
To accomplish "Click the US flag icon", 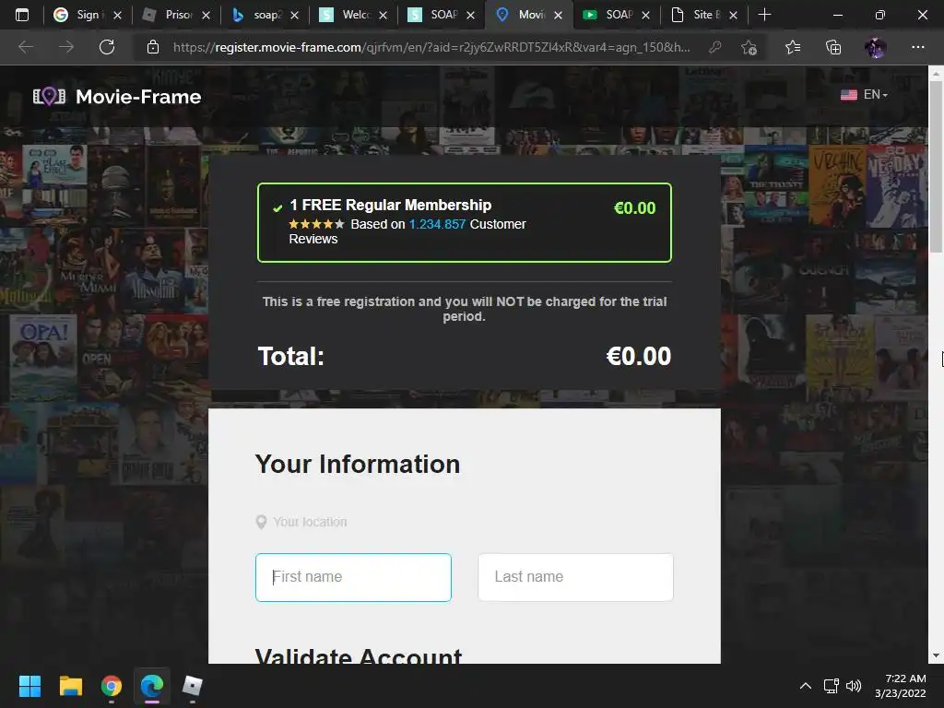I will 849,95.
